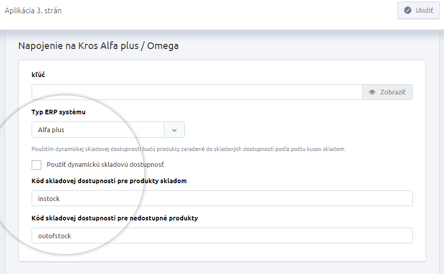Focus the kľúč input field

click(197, 92)
